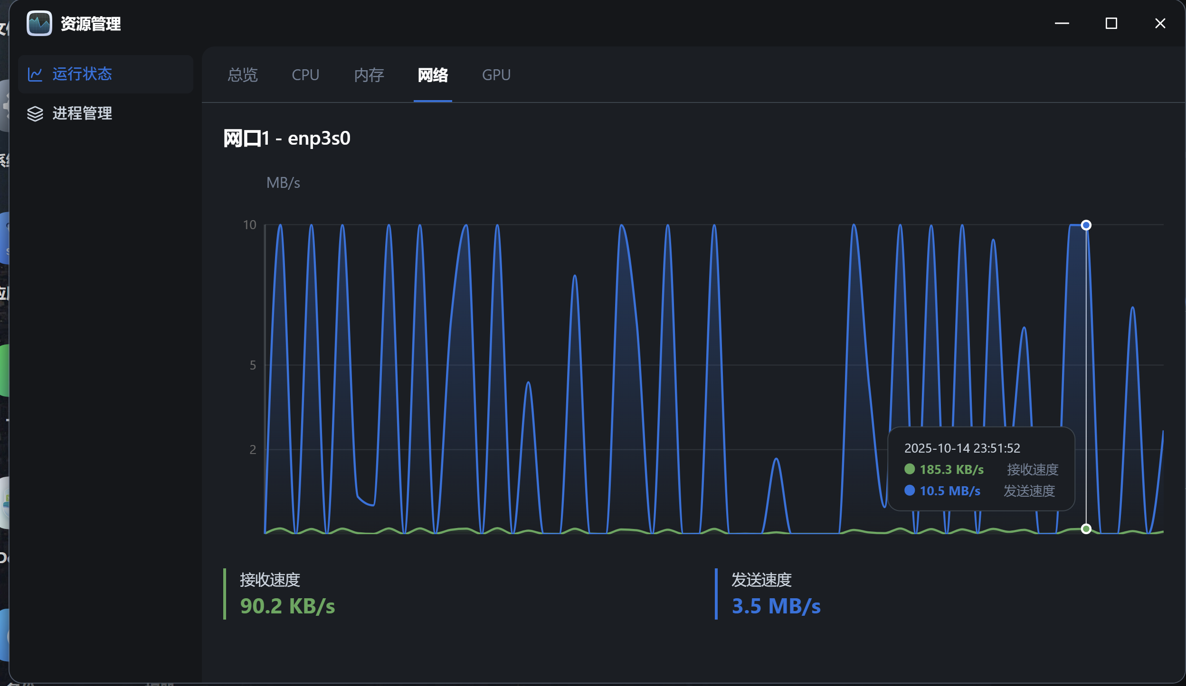Screen dimensions: 1186x686
Task: Click the green dot in the tooltip legend
Action: pyautogui.click(x=910, y=469)
